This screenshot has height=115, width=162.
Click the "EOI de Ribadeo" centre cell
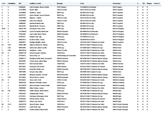[88, 7]
